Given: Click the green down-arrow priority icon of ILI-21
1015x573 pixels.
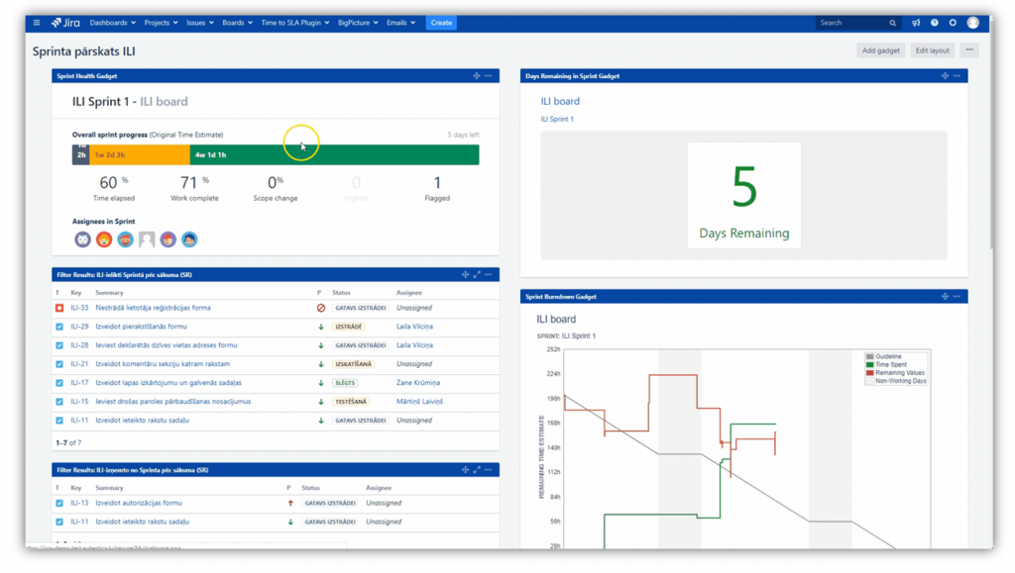Looking at the screenshot, I should (x=321, y=364).
